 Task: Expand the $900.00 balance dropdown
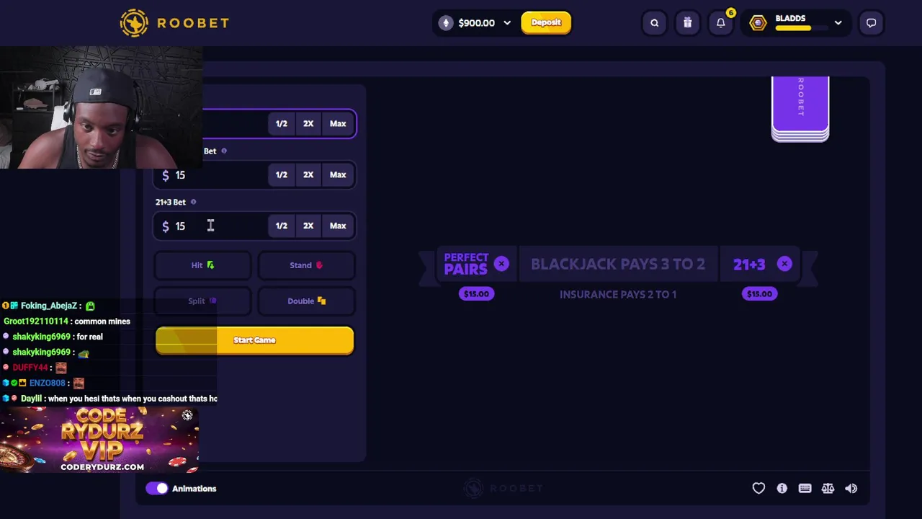point(507,23)
